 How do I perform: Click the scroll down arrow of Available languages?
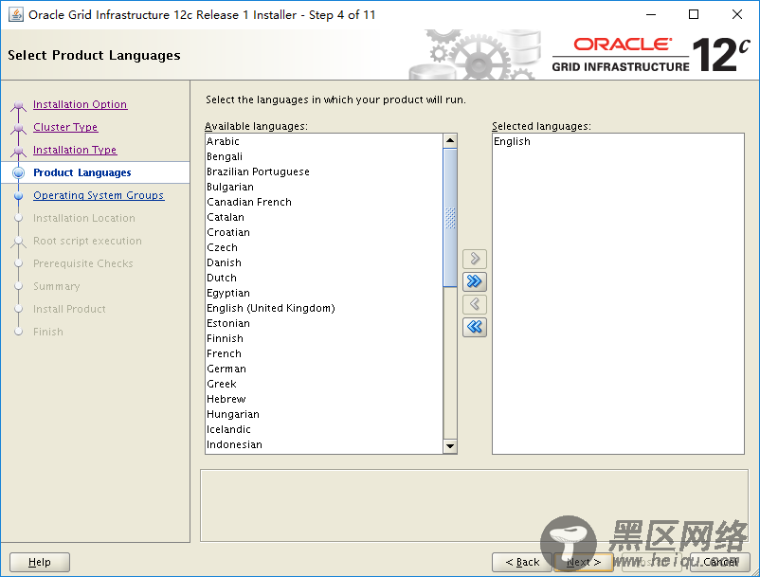450,445
